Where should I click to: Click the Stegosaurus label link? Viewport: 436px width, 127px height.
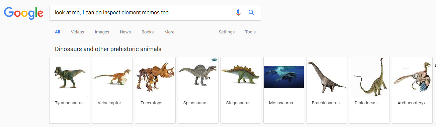tap(238, 103)
